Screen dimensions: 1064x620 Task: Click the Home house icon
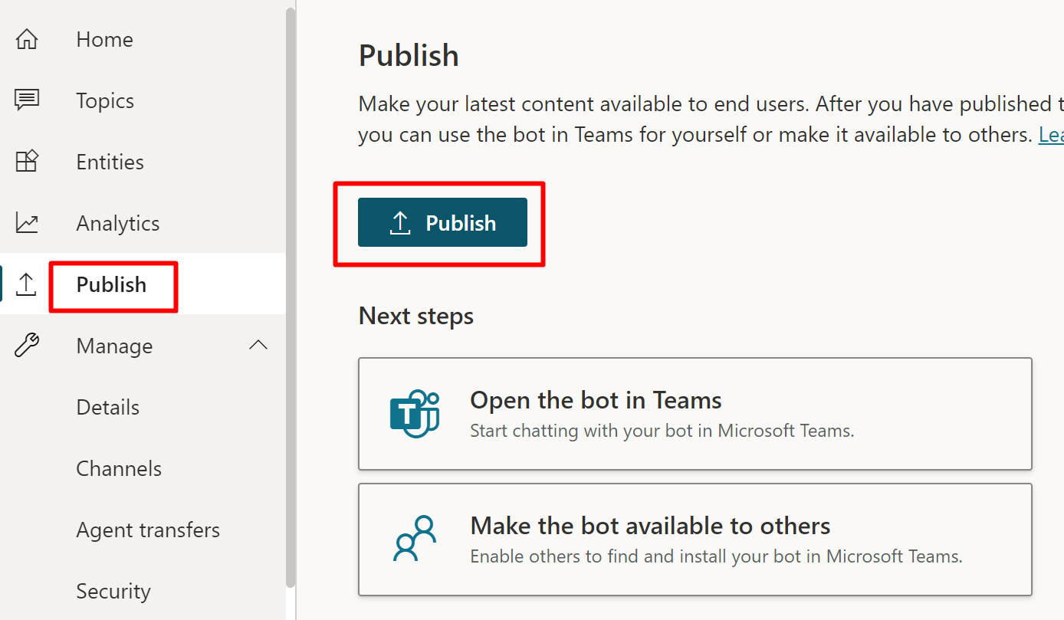tap(27, 39)
